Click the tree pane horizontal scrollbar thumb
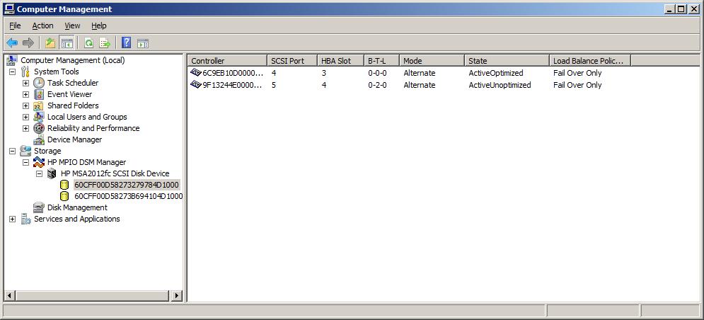This screenshot has height=320, width=704. (91, 296)
